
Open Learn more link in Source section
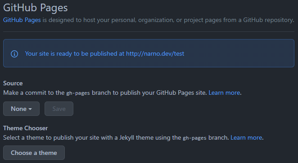click(224, 93)
